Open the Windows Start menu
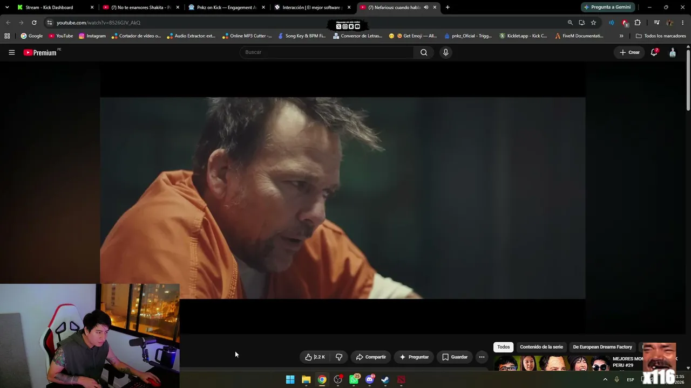The image size is (691, 388). click(x=290, y=379)
